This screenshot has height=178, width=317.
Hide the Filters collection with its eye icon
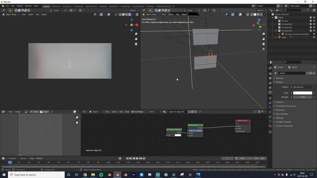point(314,18)
